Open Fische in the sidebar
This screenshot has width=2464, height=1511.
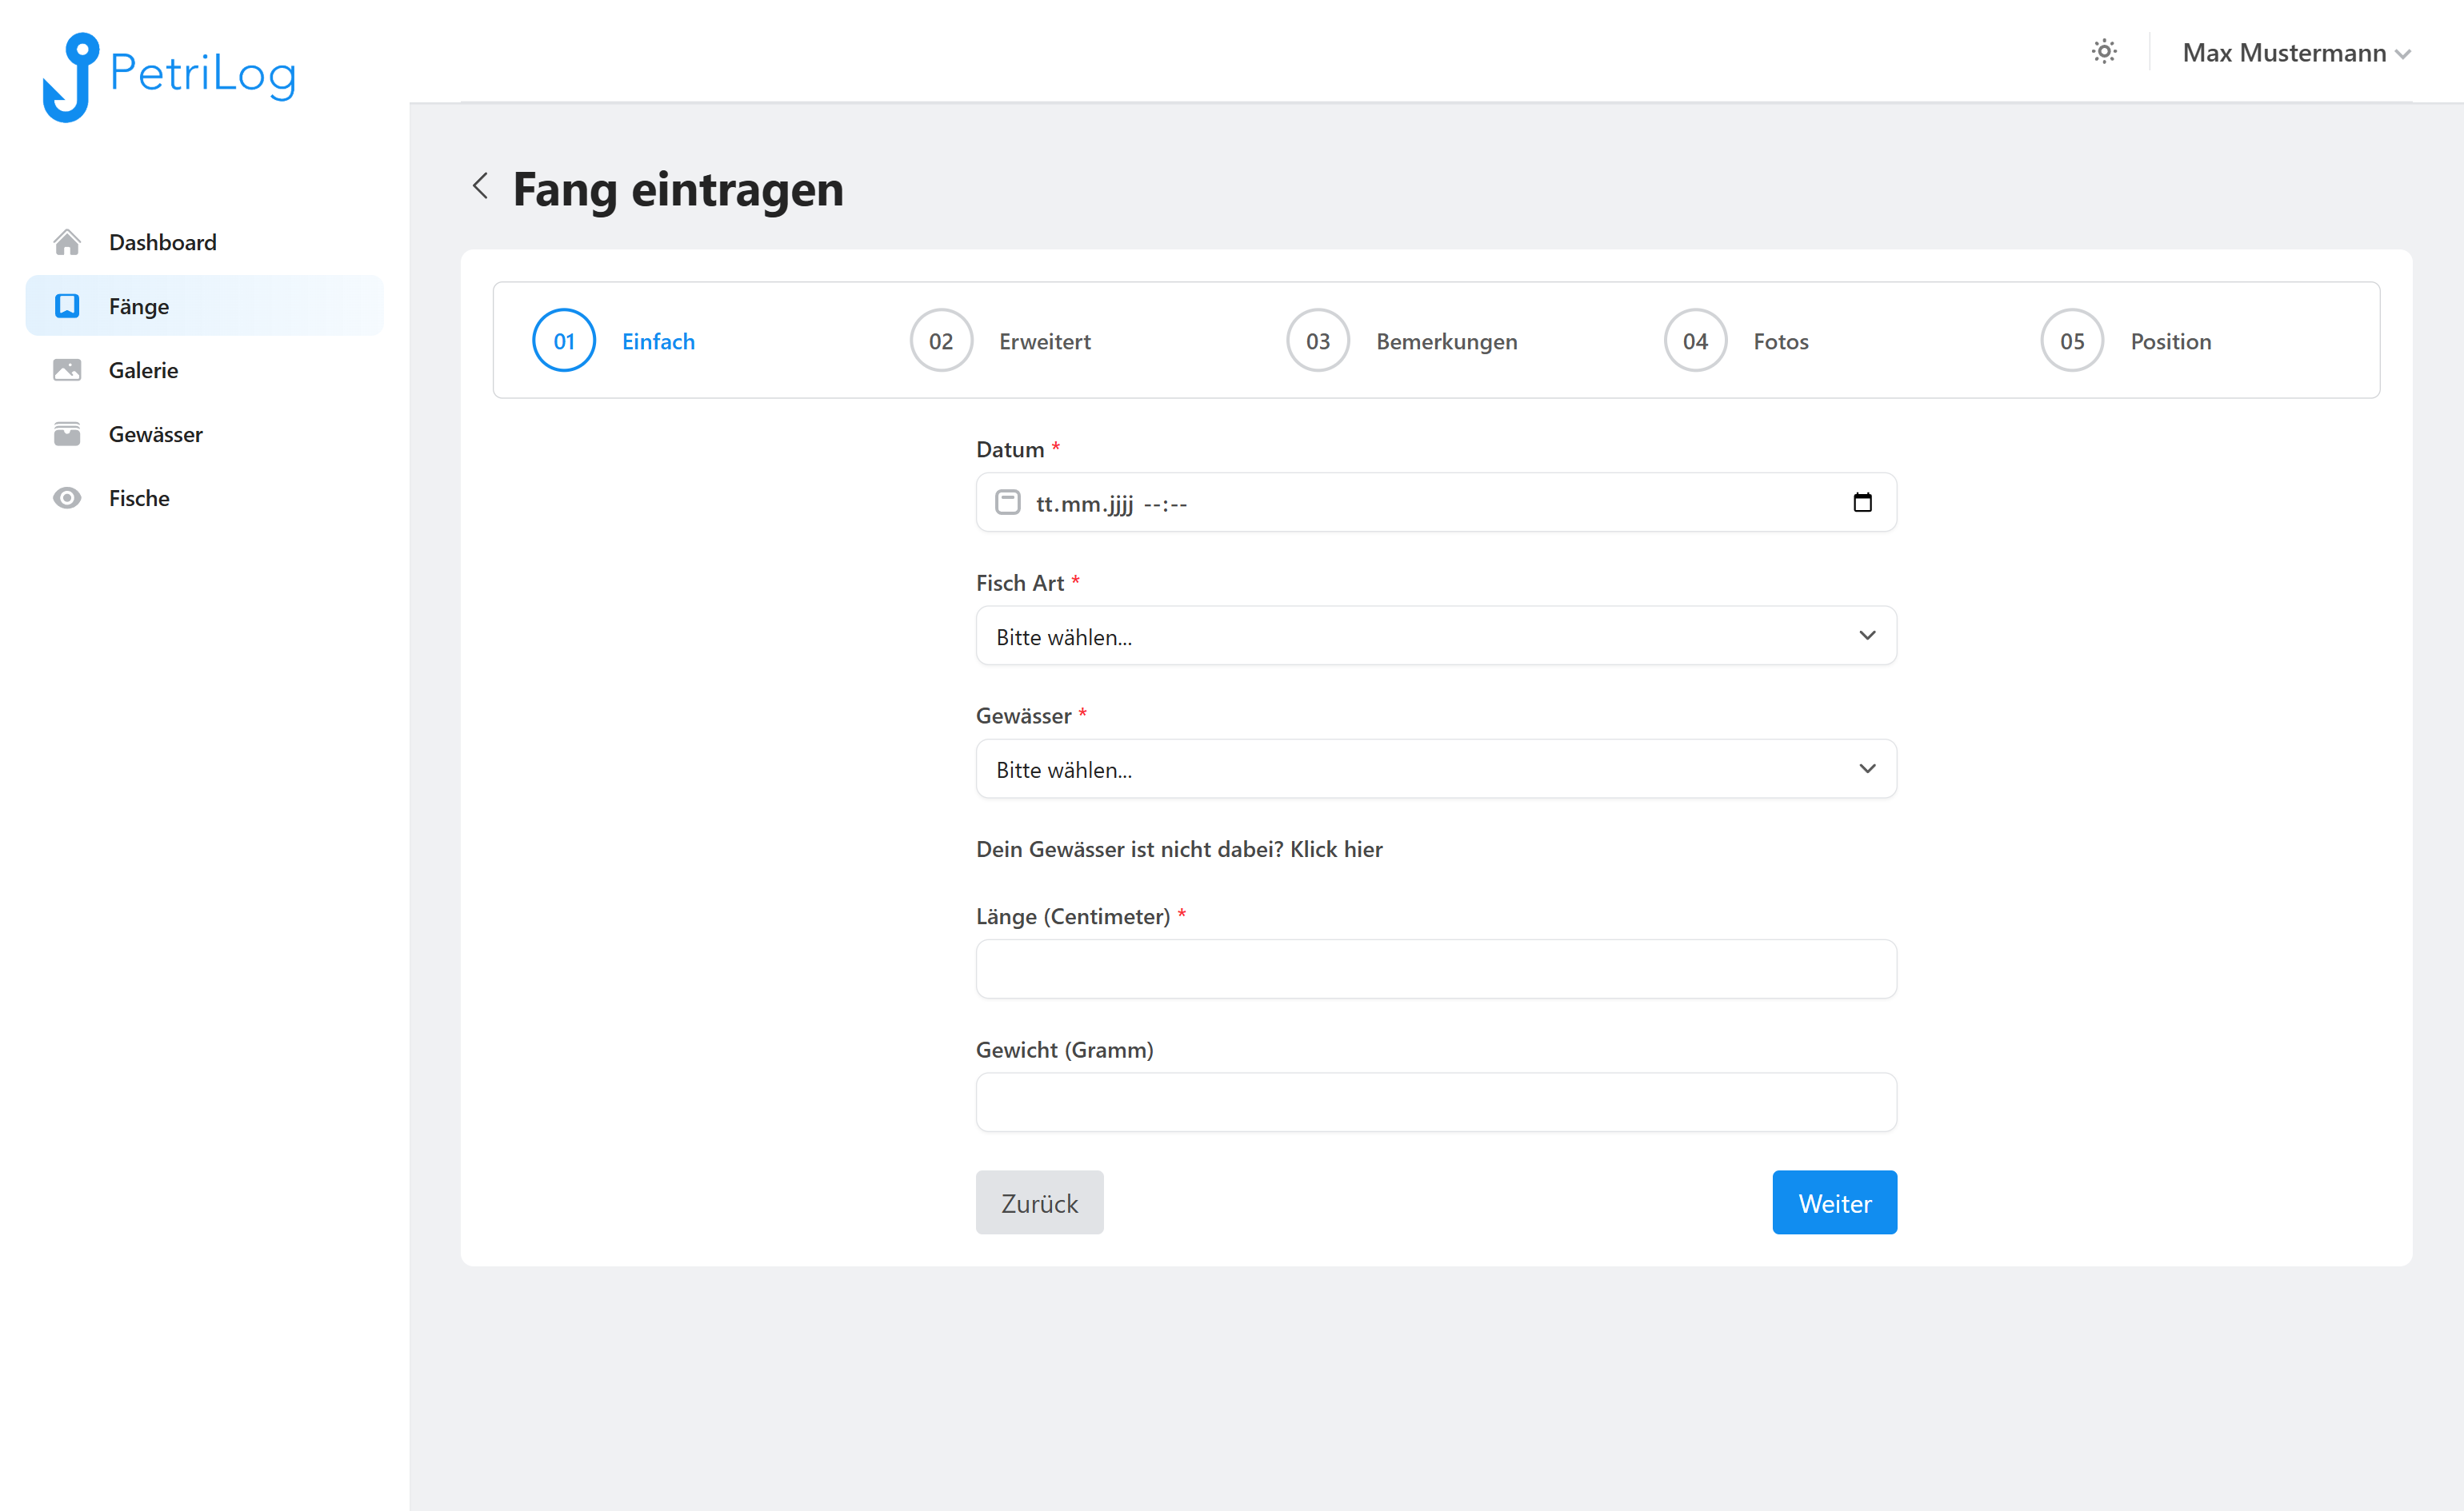tap(204, 497)
